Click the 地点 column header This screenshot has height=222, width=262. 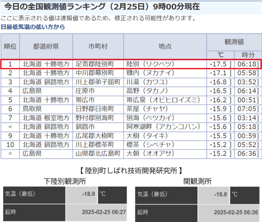click(x=165, y=47)
